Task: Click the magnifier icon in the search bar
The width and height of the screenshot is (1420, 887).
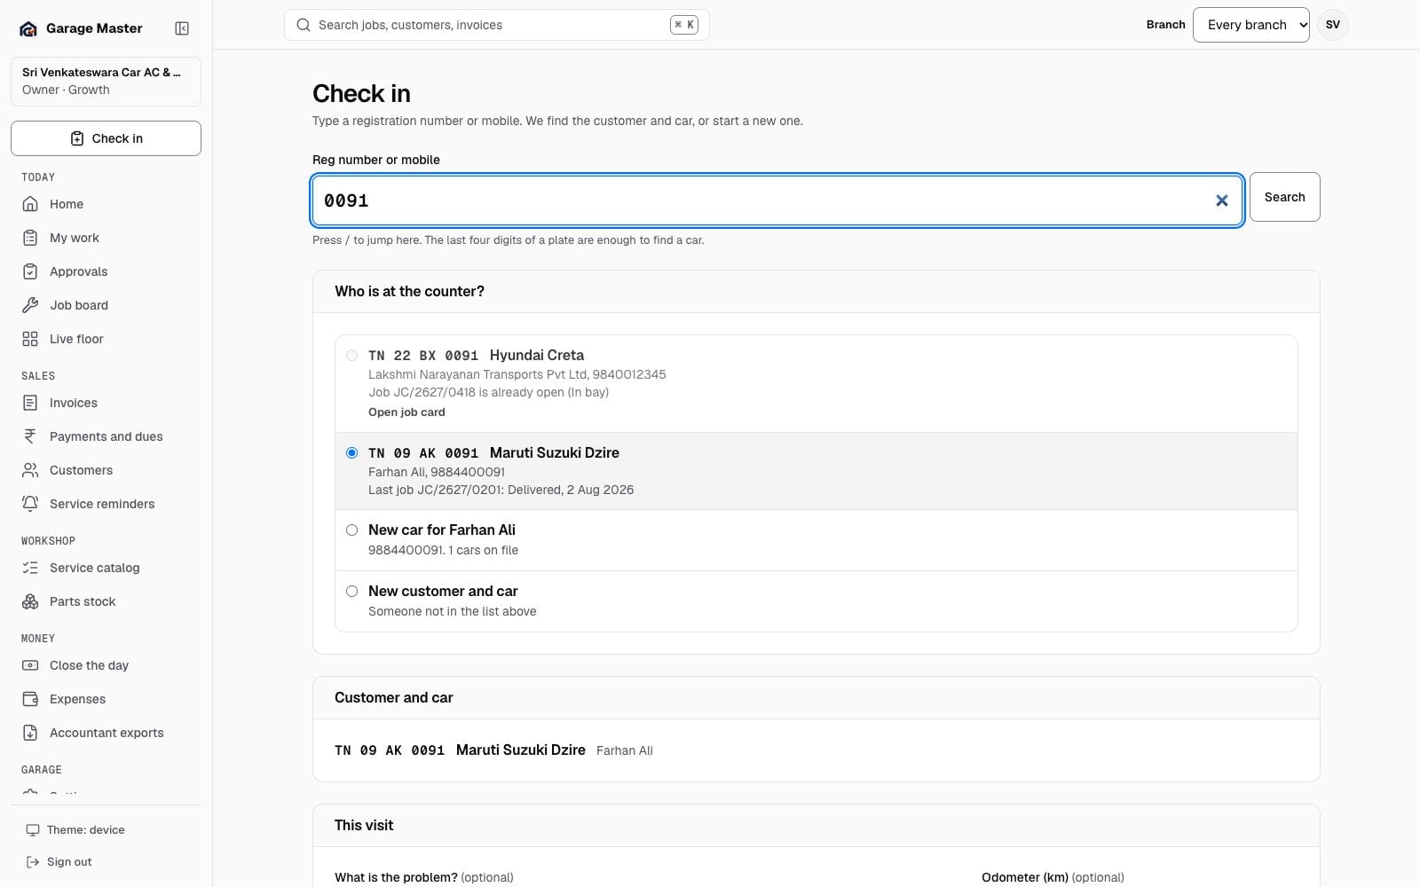Action: click(x=304, y=25)
